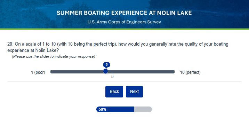Click the 58% progress label
The width and height of the screenshot is (249, 126).
pyautogui.click(x=103, y=109)
